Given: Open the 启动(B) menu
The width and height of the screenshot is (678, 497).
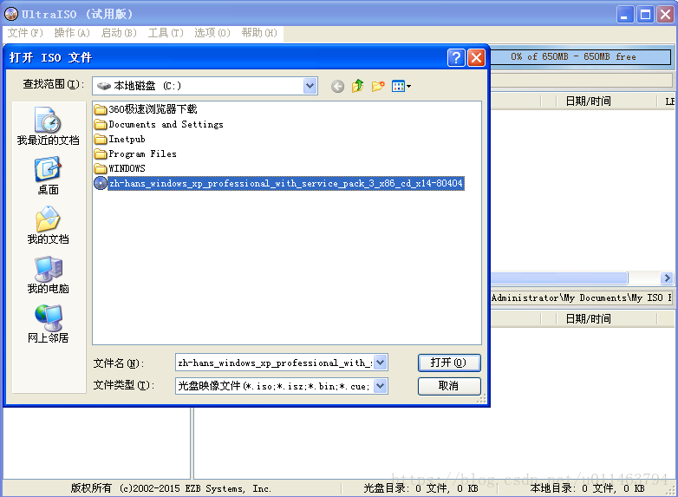Looking at the screenshot, I should (119, 33).
